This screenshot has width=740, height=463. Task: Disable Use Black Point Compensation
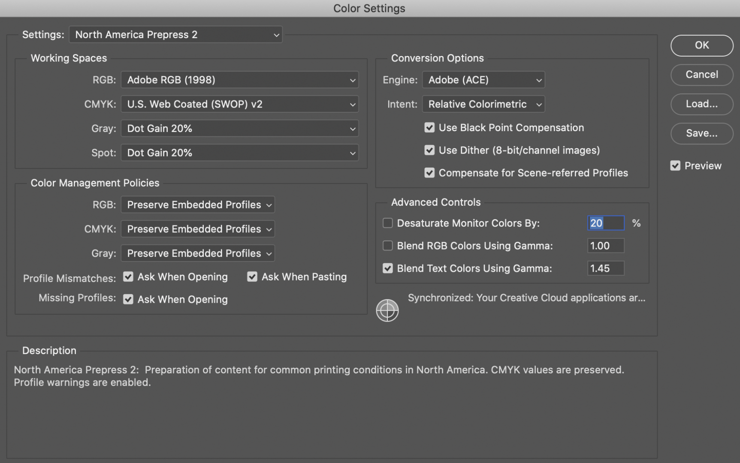(429, 128)
